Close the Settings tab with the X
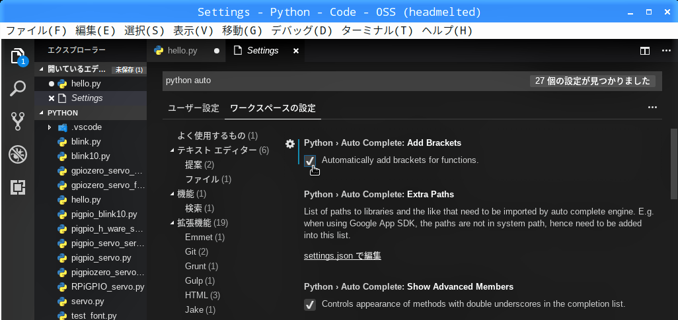 tap(296, 51)
